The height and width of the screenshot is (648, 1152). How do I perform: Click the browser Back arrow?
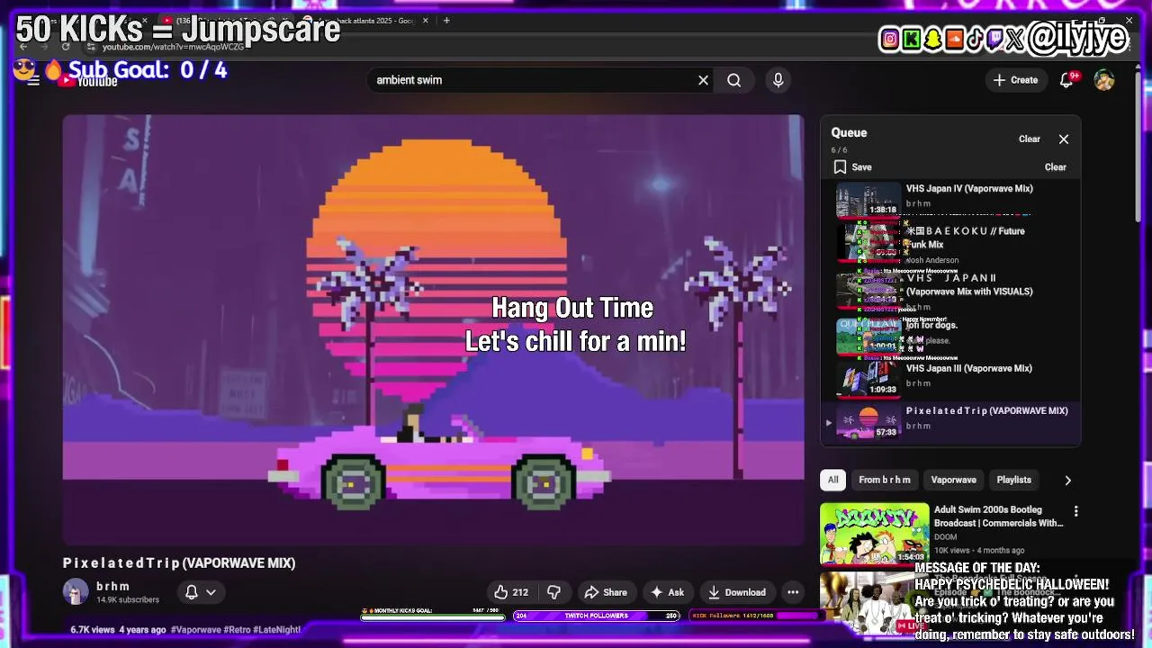point(22,47)
